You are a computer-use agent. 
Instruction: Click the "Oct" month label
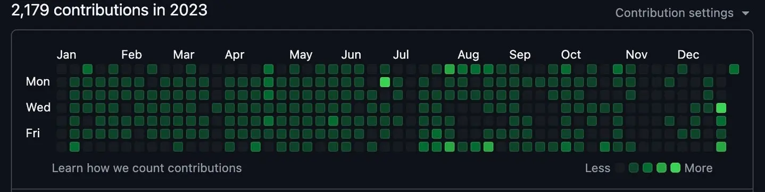pos(571,55)
